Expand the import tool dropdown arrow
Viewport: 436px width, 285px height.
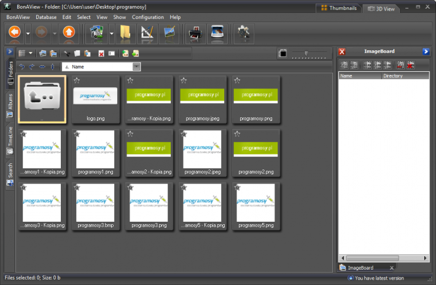(112, 34)
